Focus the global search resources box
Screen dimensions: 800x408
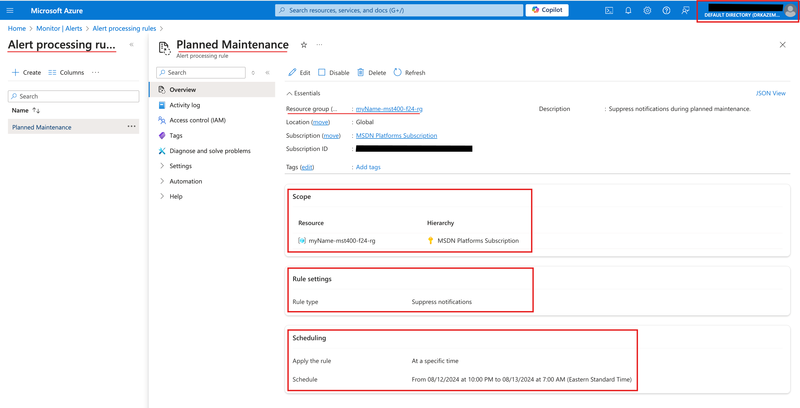click(x=399, y=10)
